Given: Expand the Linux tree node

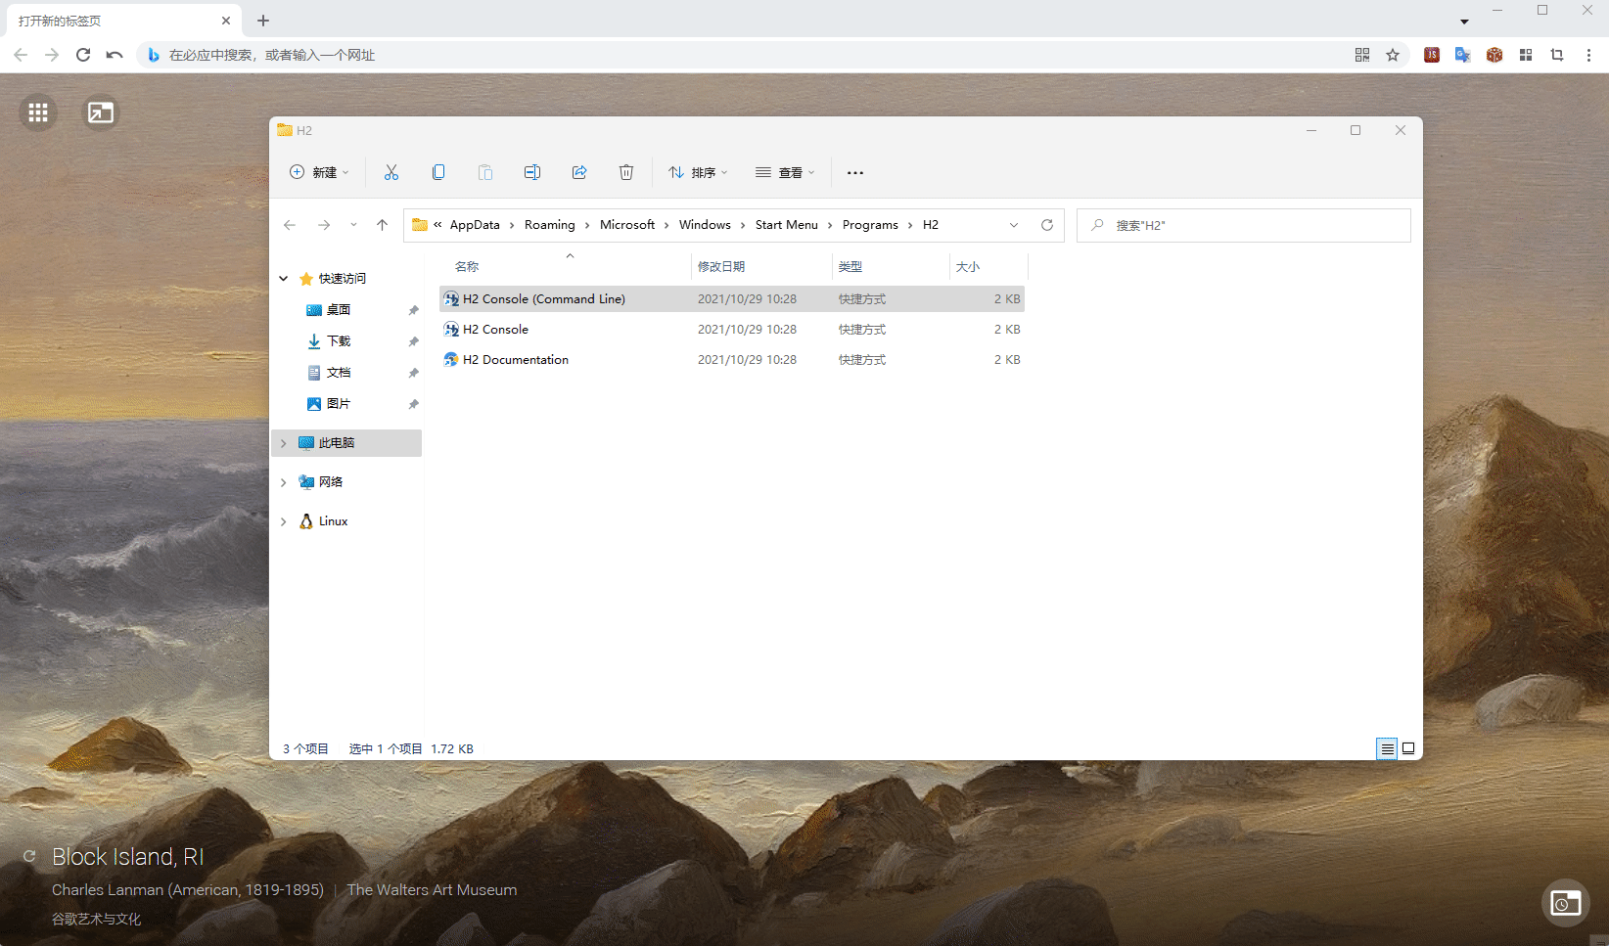Looking at the screenshot, I should [284, 521].
